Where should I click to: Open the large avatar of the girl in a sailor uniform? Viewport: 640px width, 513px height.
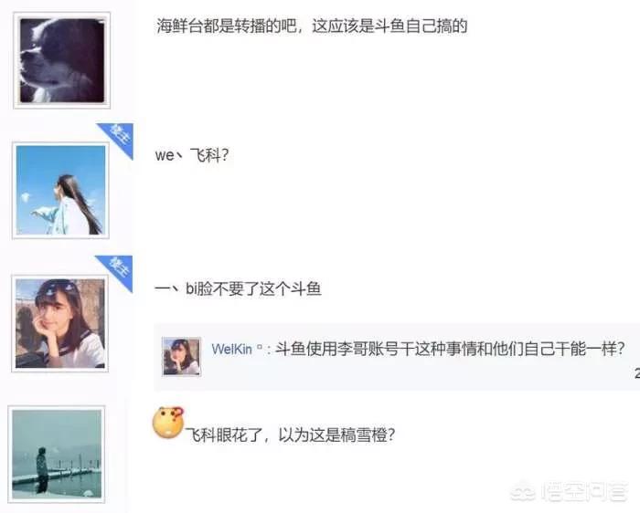60,323
